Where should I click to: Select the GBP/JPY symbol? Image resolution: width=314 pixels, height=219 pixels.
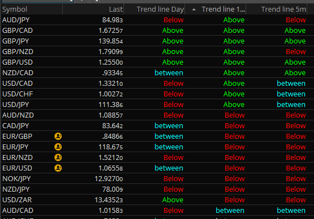[16, 41]
